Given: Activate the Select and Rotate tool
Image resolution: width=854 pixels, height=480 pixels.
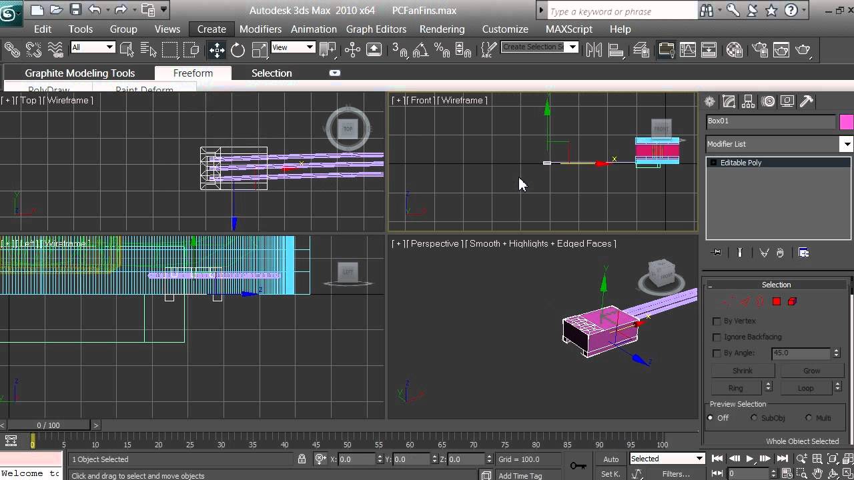Looking at the screenshot, I should pos(238,49).
